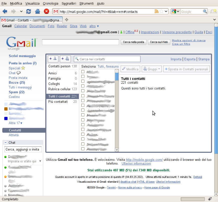Click the green Labs flask icon
The height and width of the screenshot is (202, 218).
(x=121, y=32)
